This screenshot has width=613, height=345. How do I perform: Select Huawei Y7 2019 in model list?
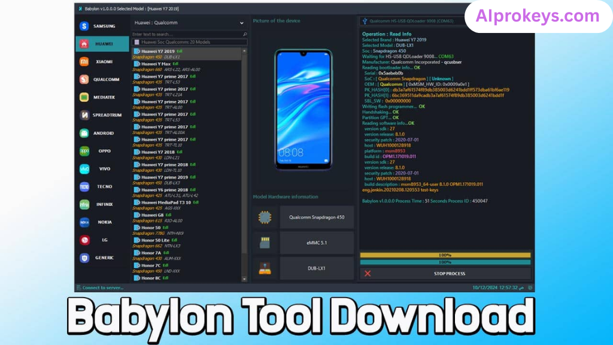pyautogui.click(x=187, y=54)
